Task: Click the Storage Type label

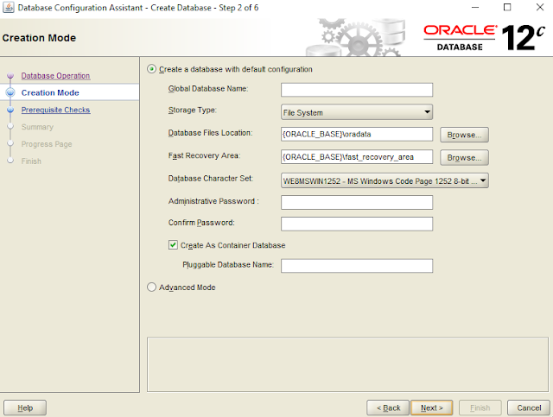Action: point(192,110)
